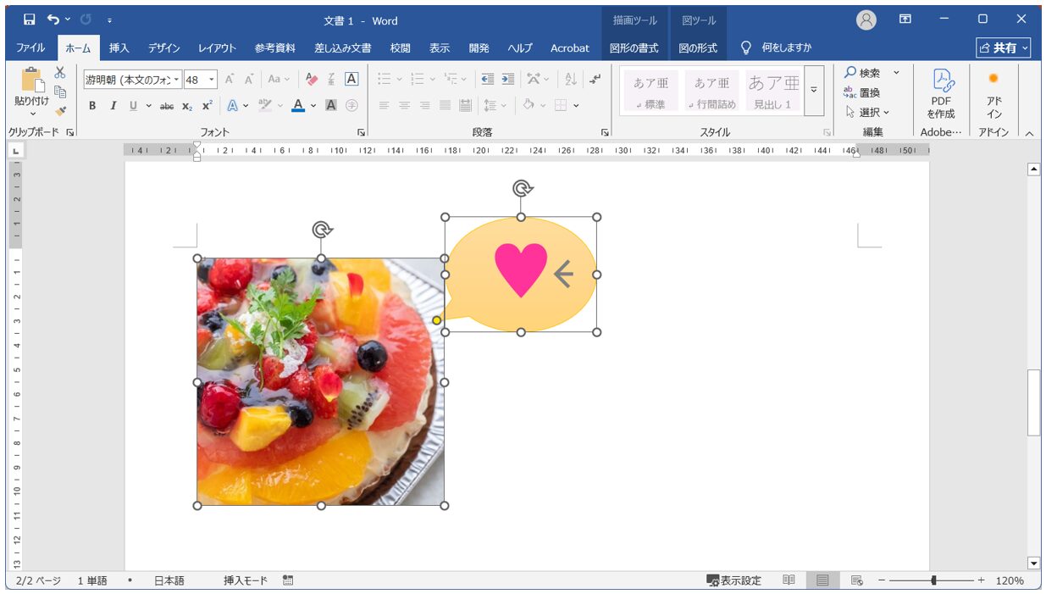Click the rotation handle above the speech bubble

point(523,188)
